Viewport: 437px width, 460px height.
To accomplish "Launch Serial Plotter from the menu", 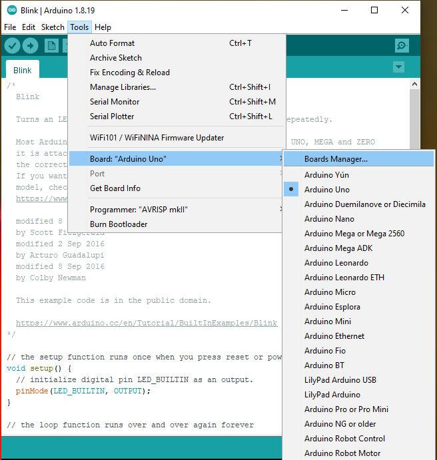I will pyautogui.click(x=175, y=116).
